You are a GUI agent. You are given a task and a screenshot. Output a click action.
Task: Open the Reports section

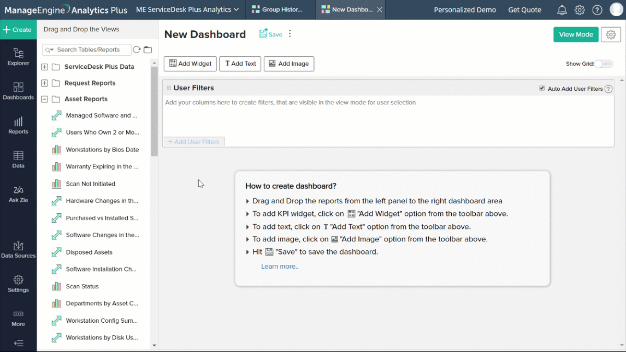tap(18, 126)
